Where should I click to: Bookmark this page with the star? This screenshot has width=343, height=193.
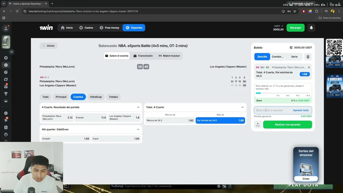coord(295,11)
